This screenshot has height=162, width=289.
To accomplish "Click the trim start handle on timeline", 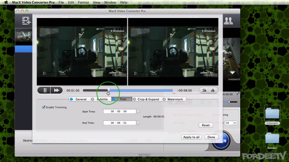I will [x=108, y=90].
